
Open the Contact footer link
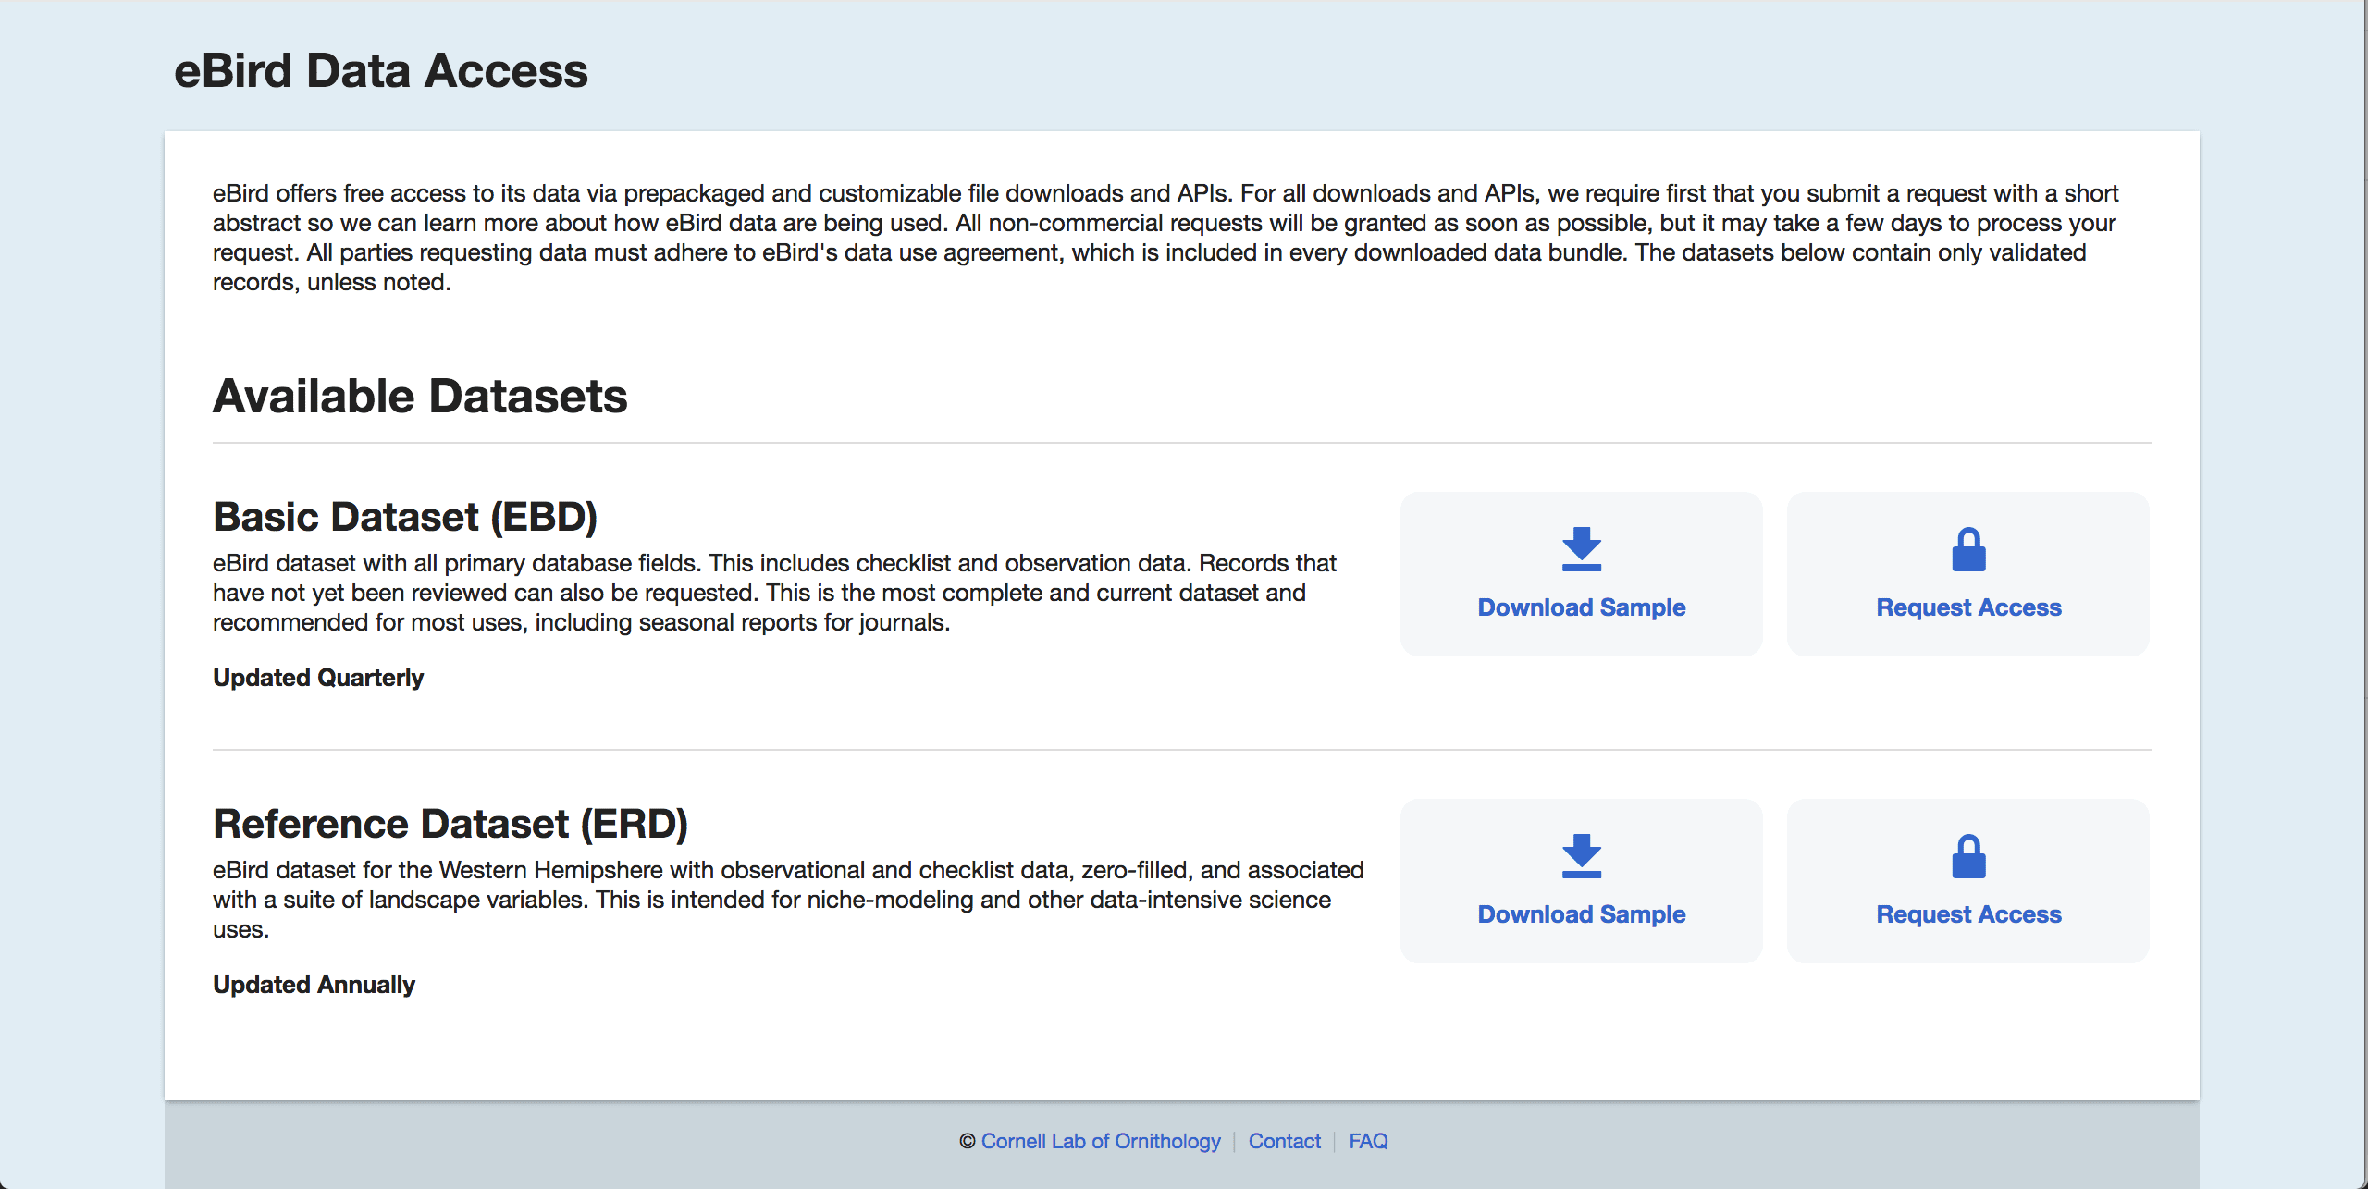(x=1284, y=1141)
